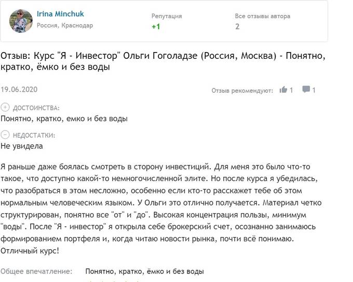Click the Общее впечатление label
This screenshot has width=353, height=282.
click(x=36, y=271)
